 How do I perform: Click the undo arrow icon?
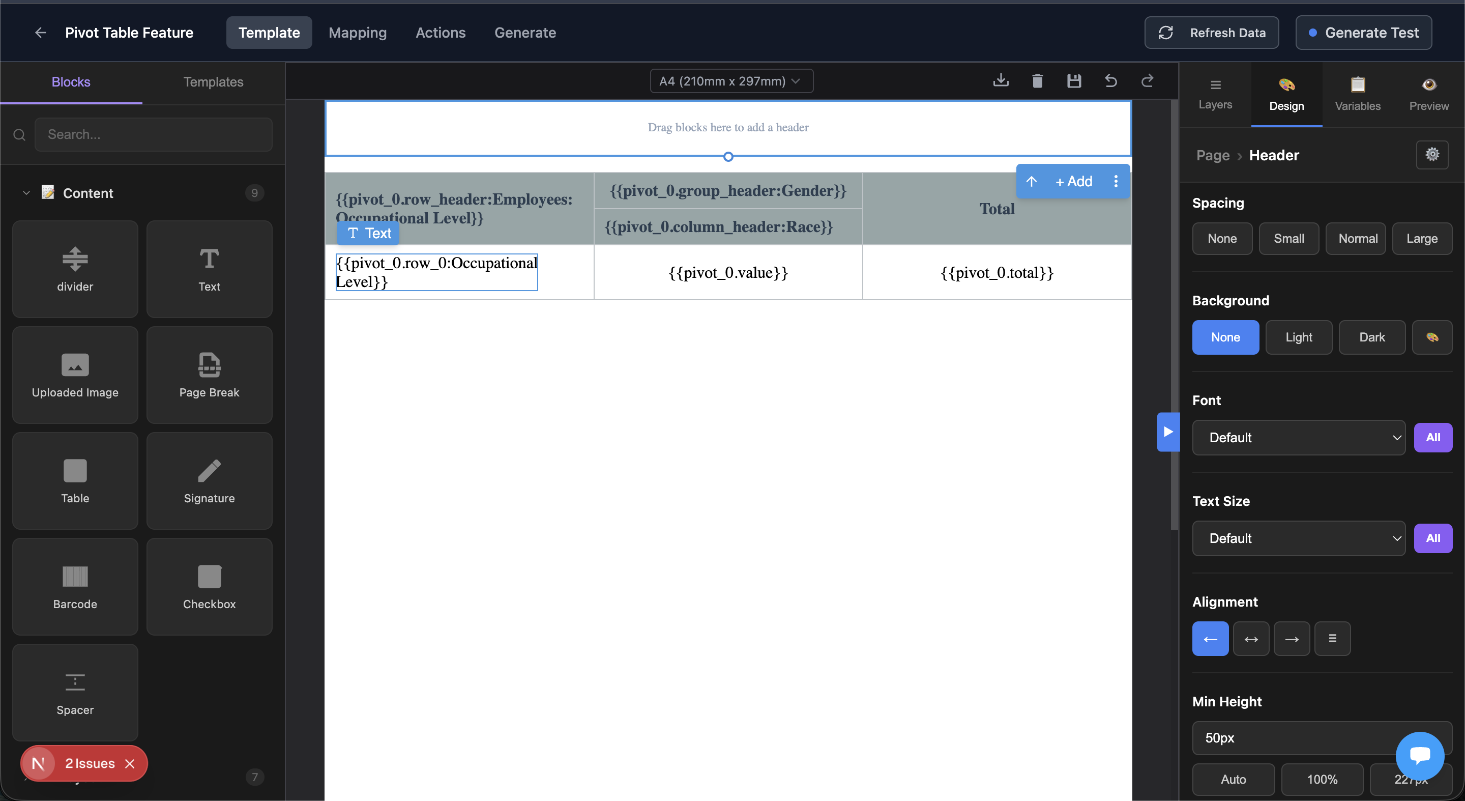[x=1110, y=81]
